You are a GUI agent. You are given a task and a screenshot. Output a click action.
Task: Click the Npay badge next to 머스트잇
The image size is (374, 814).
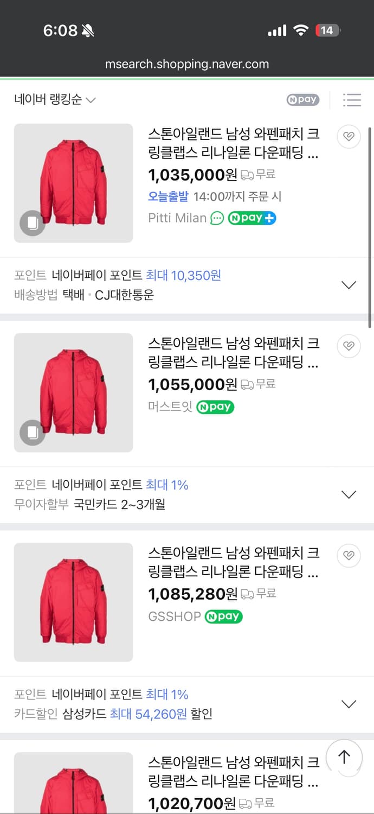(x=215, y=408)
